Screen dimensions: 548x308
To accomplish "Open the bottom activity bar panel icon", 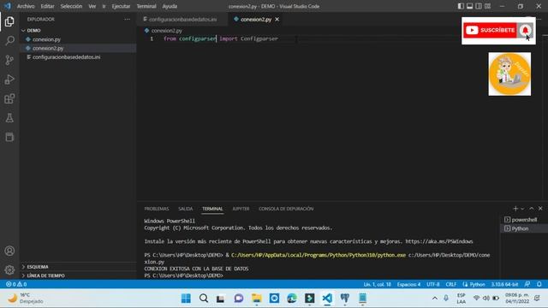I will pyautogui.click(x=9, y=137).
